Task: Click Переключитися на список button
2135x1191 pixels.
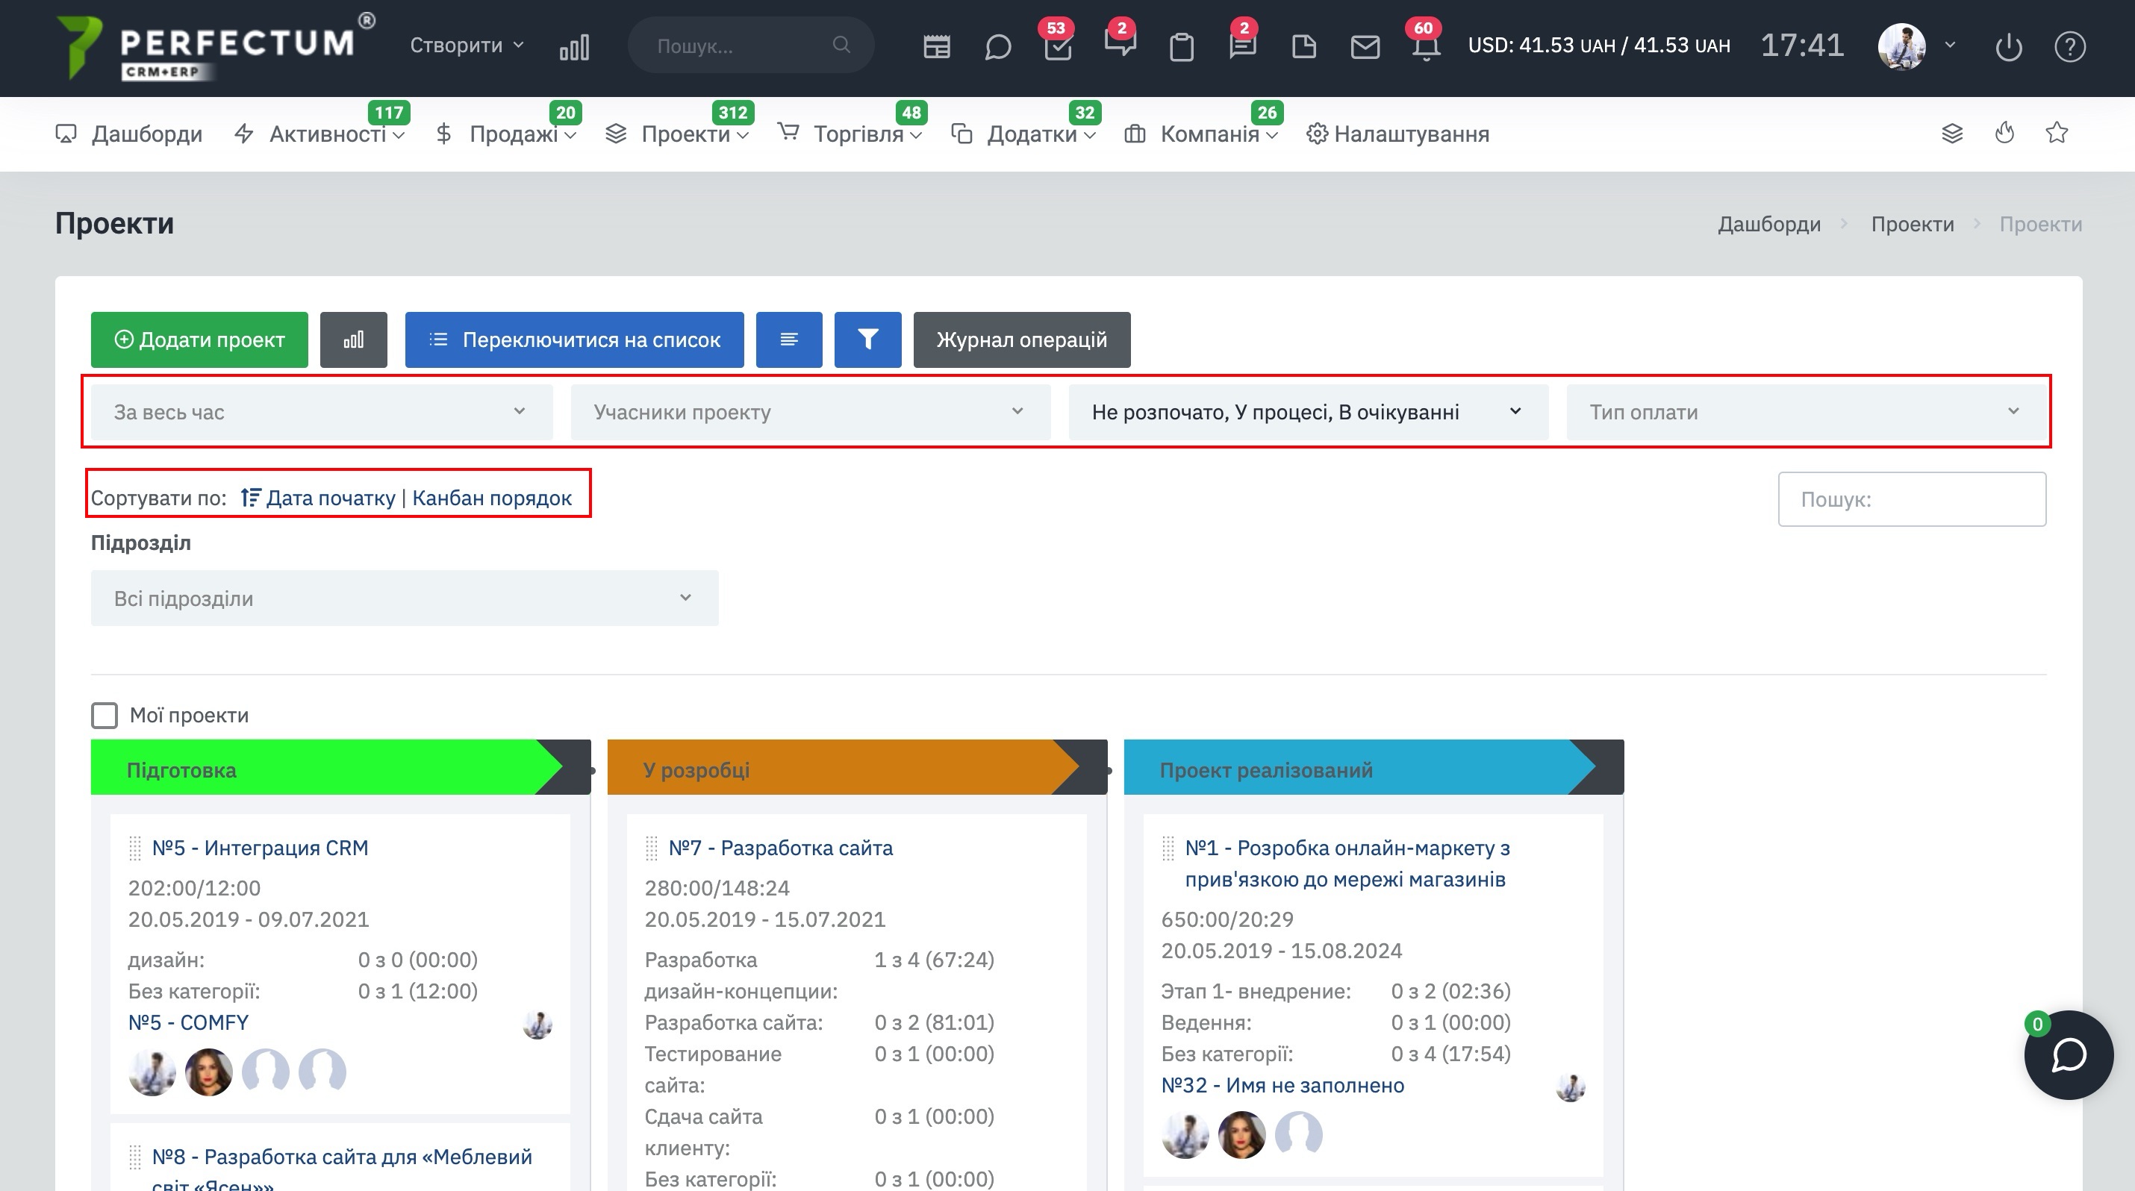Action: coord(574,340)
